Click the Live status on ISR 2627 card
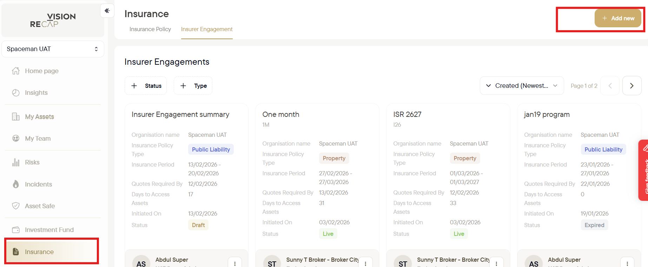 point(459,234)
